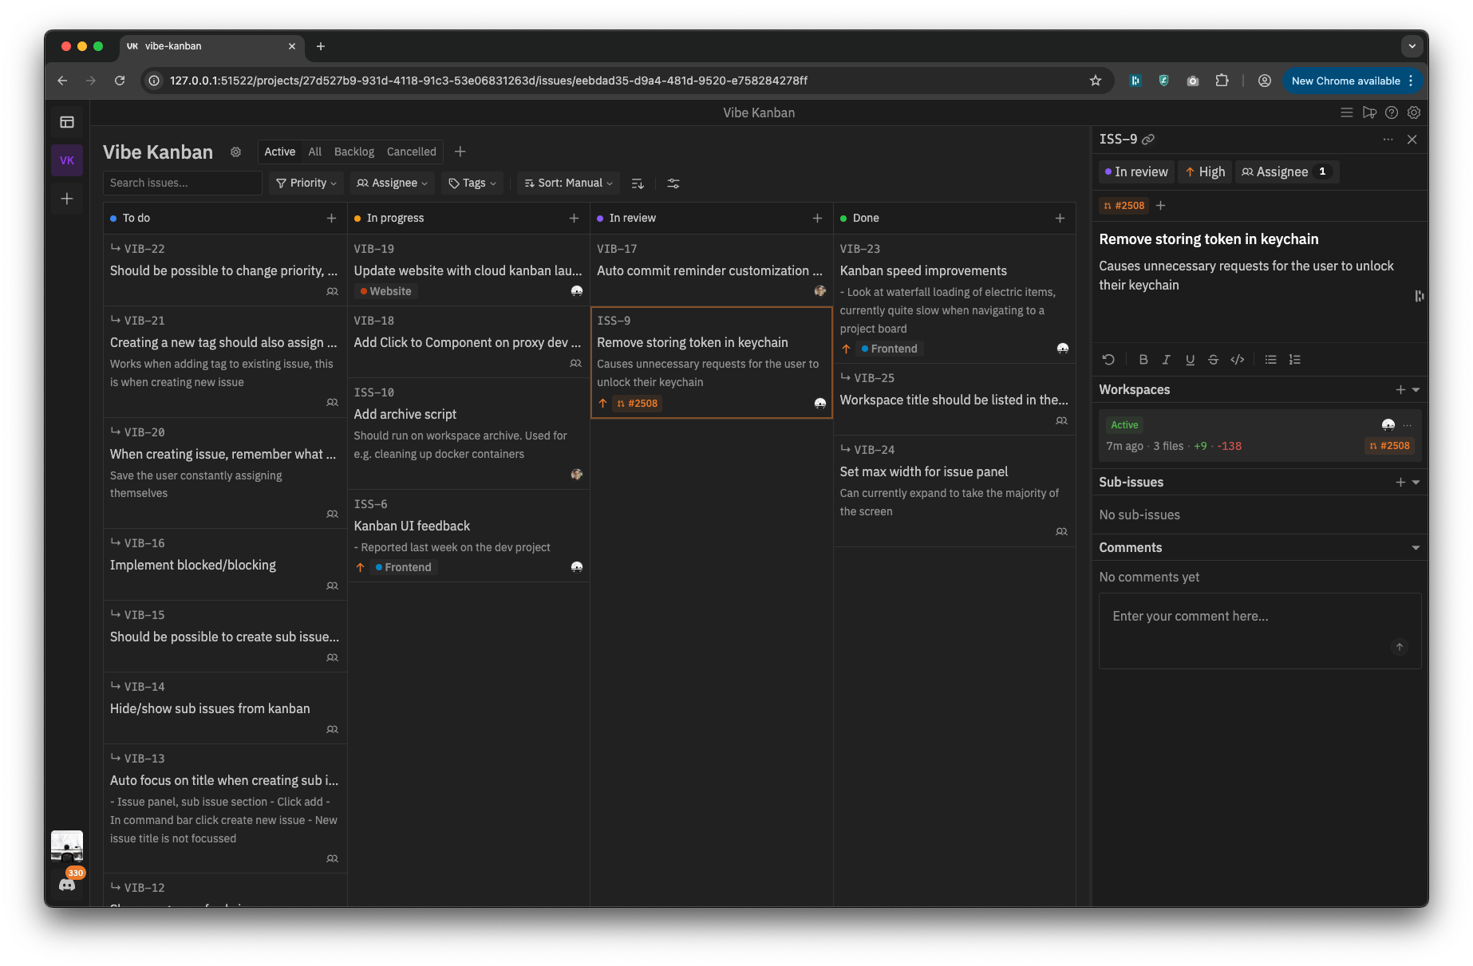Open project settings gear beside Vibe Kanban

point(235,152)
